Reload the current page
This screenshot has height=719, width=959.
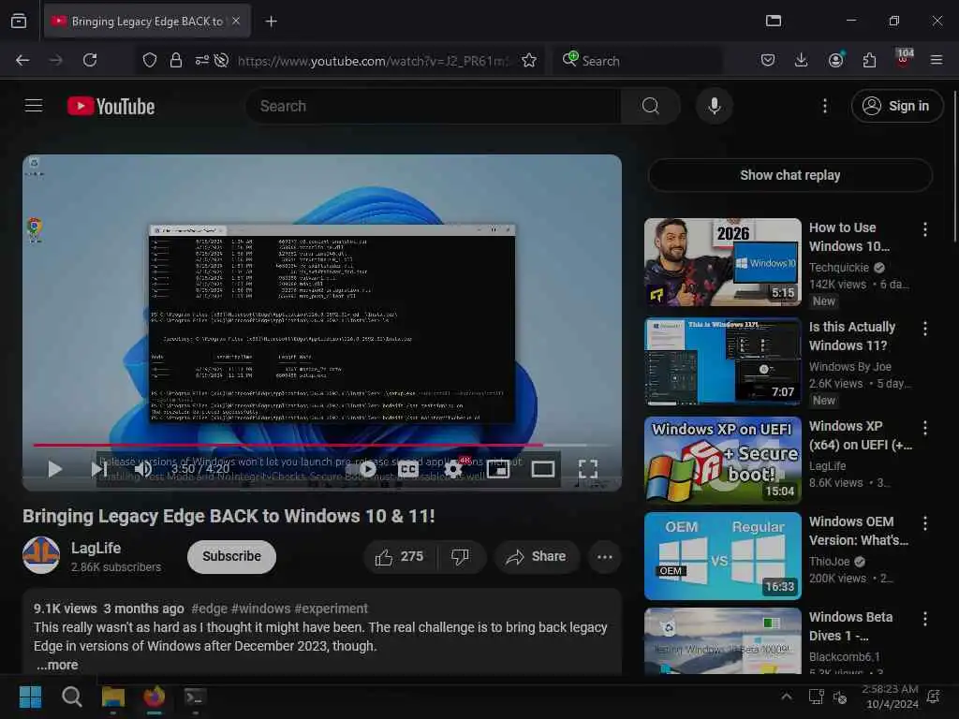pos(90,60)
